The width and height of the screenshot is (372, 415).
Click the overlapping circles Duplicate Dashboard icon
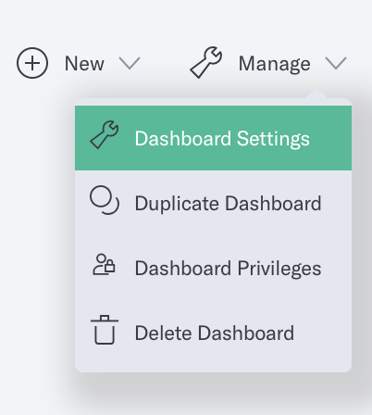pyautogui.click(x=105, y=200)
